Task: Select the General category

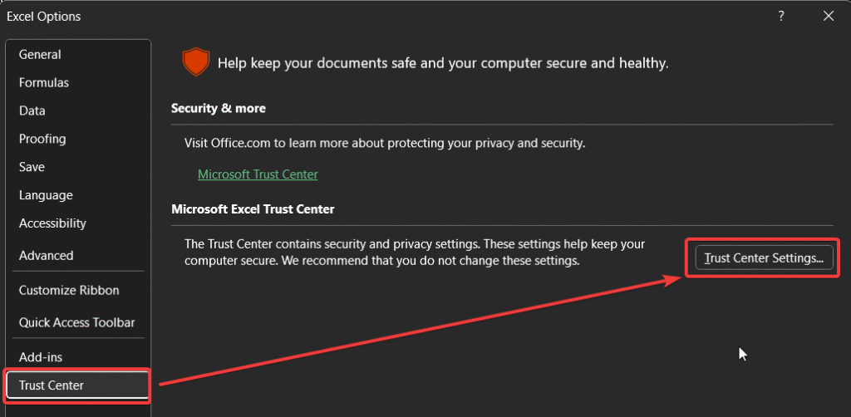Action: (x=40, y=55)
